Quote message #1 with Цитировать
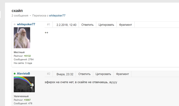 click(x=106, y=25)
